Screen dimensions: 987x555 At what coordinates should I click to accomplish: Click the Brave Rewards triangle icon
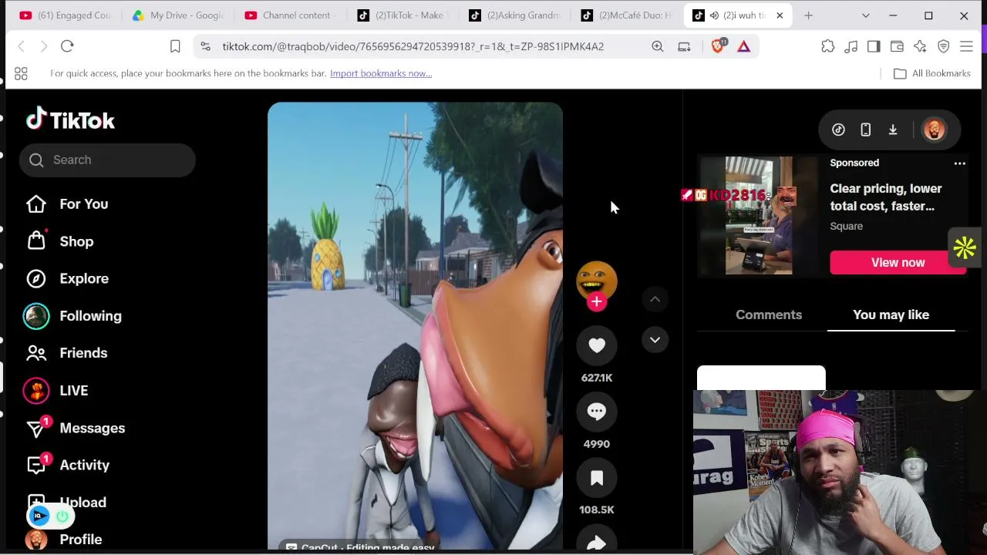pos(743,46)
